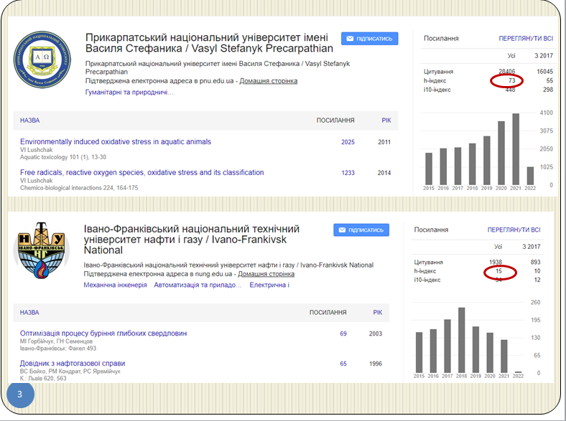
Task: Click the Івано-Франківськ: Факел 493 publisher text
Action: pyautogui.click(x=58, y=348)
